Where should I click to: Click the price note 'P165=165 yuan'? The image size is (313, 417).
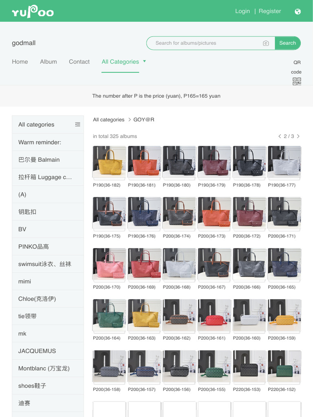pyautogui.click(x=202, y=96)
